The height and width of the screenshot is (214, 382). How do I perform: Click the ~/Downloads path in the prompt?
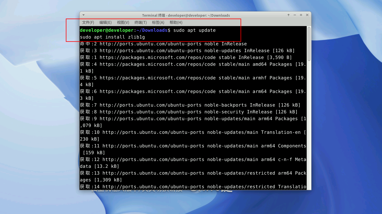[152, 30]
